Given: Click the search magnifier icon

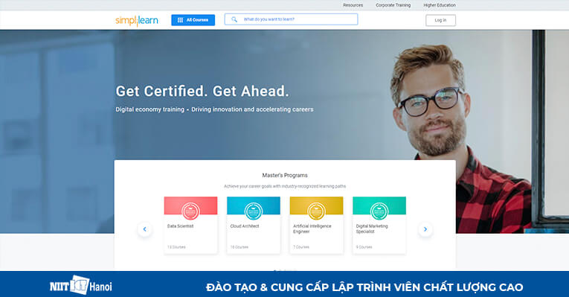Looking at the screenshot, I should click(x=234, y=19).
